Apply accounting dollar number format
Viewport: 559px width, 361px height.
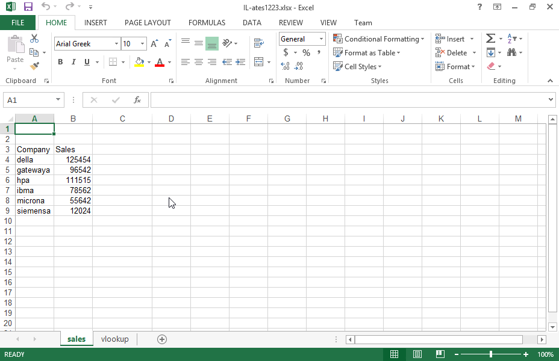click(x=286, y=53)
